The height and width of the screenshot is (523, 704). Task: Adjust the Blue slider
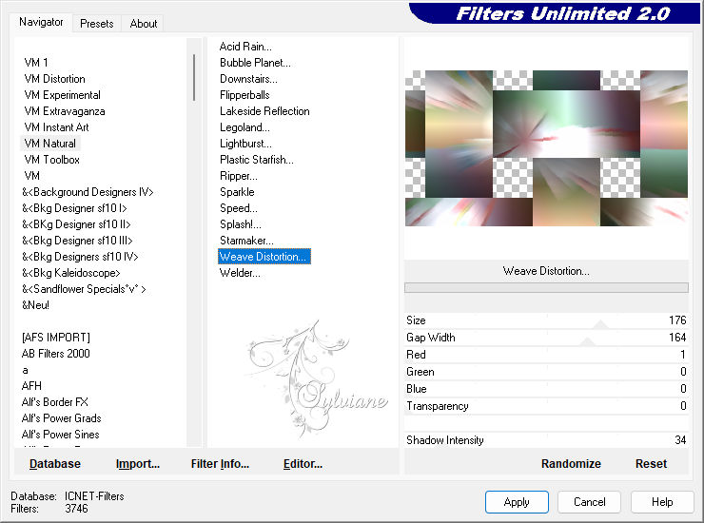(x=546, y=388)
